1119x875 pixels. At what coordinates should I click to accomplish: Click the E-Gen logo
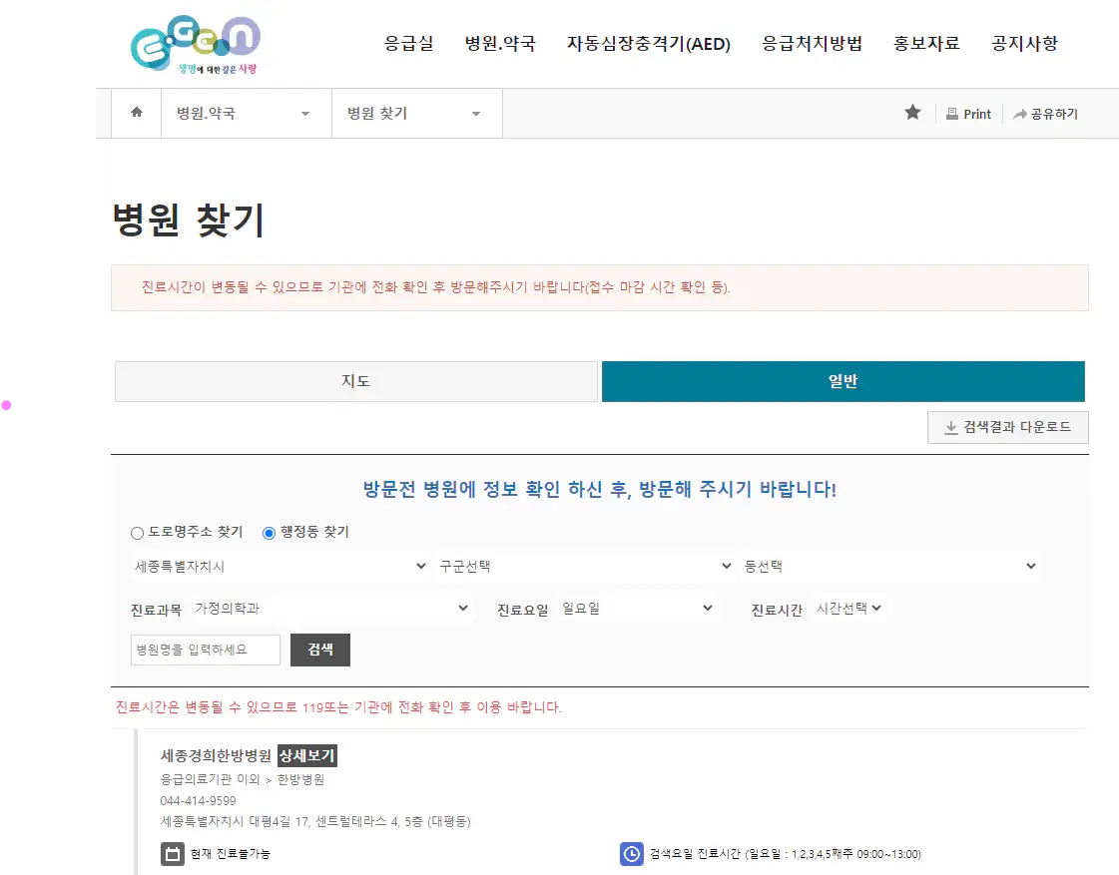196,44
